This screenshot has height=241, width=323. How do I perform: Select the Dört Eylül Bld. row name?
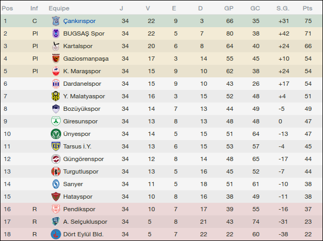[83, 234]
